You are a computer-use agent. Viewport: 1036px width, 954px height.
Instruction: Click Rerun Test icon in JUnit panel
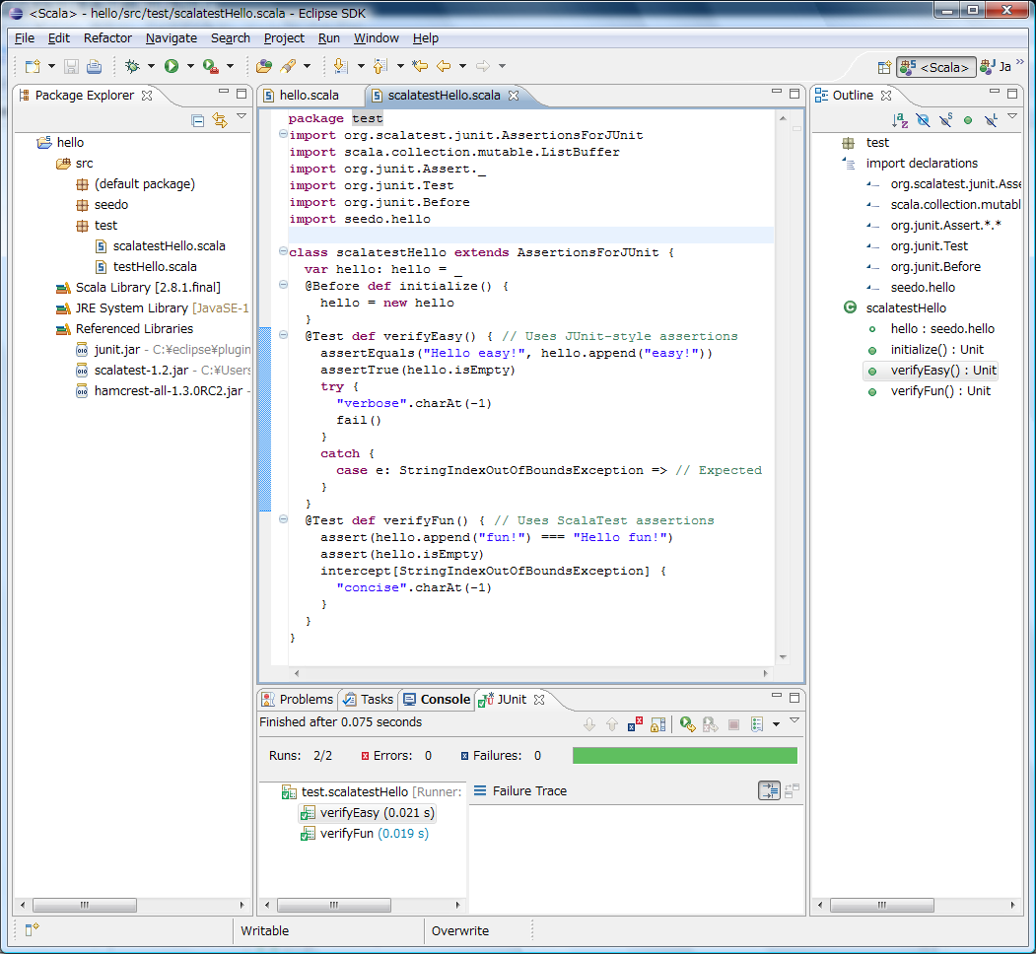(688, 724)
